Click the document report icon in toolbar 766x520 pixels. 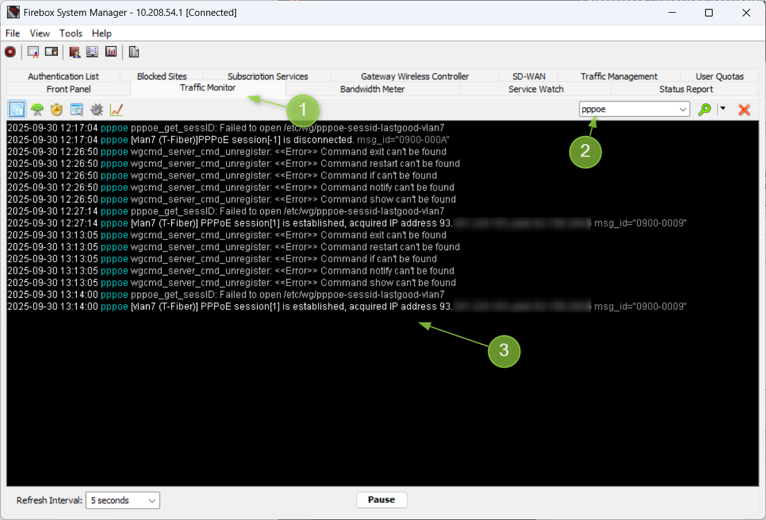click(x=134, y=52)
